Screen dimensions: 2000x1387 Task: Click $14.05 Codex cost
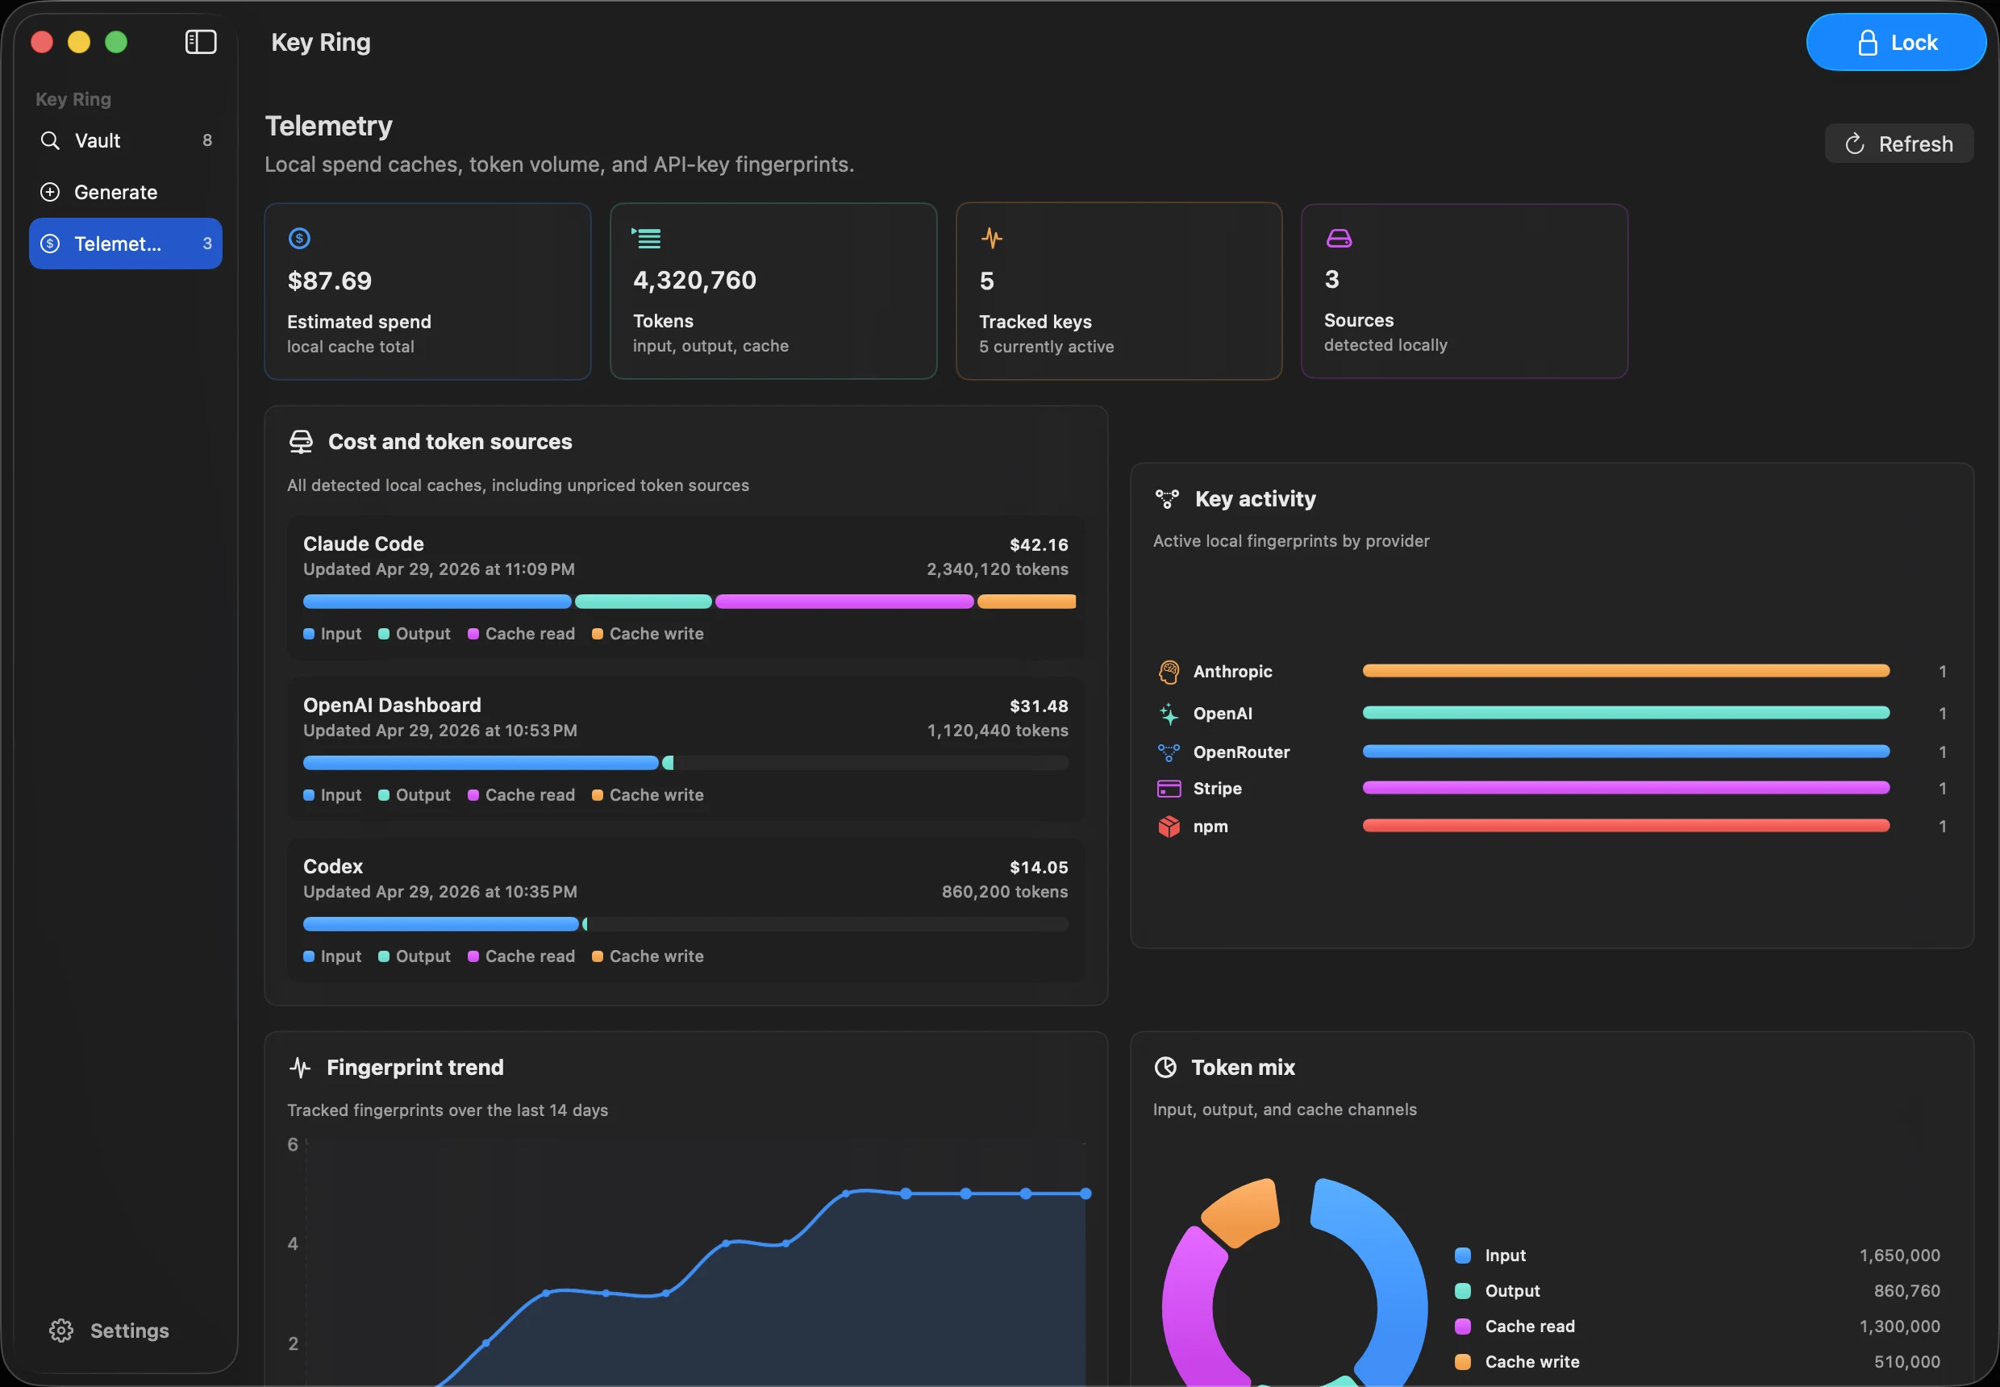tap(1039, 868)
